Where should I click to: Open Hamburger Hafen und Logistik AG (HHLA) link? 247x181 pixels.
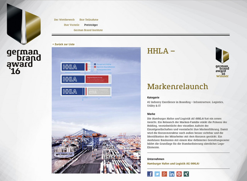click(173, 164)
